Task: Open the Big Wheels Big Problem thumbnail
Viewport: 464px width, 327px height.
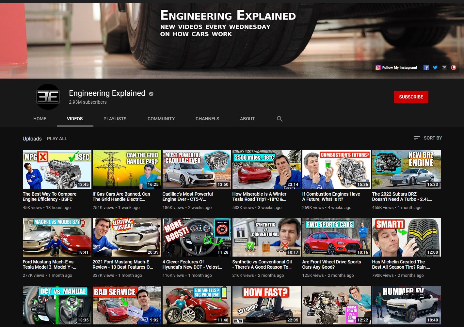Action: click(x=197, y=305)
